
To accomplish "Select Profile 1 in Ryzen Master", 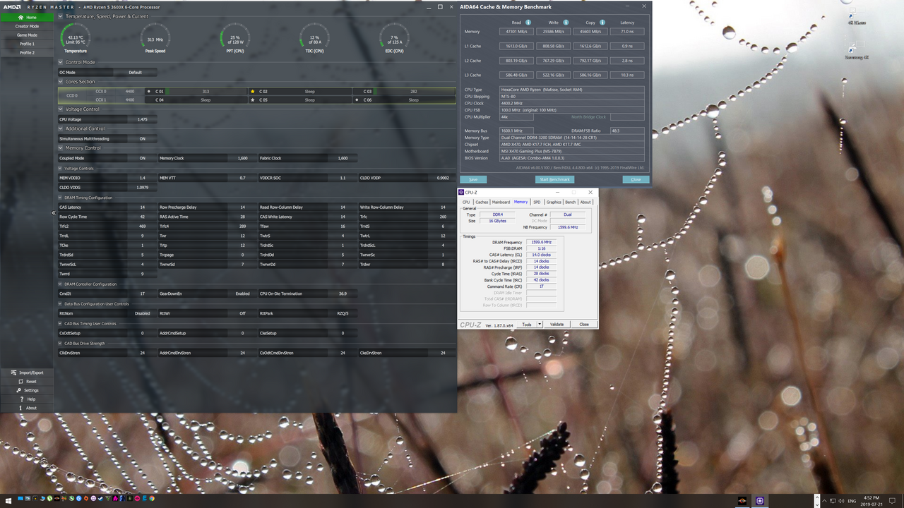I will click(27, 44).
